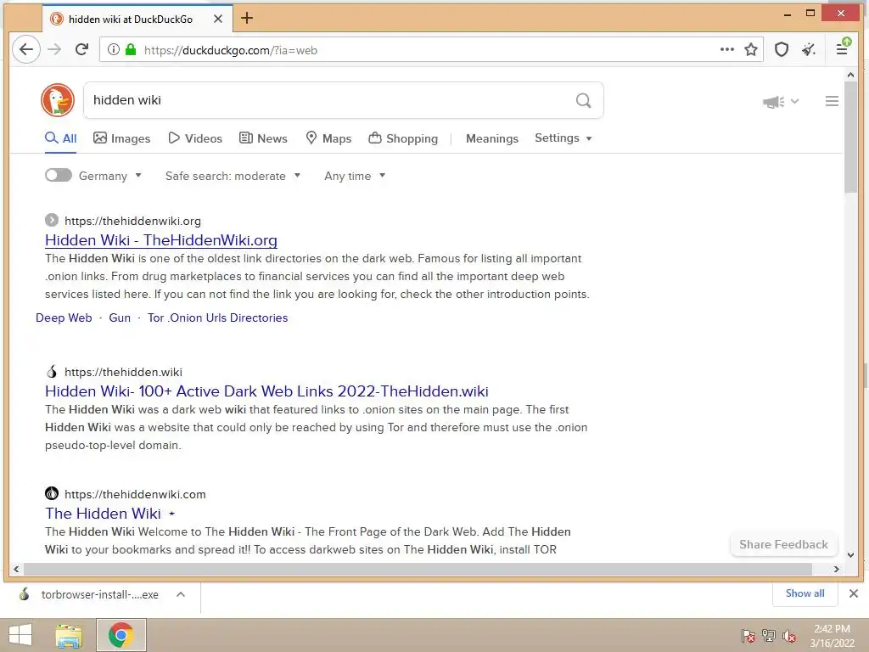Click the browser forward arrow
The image size is (869, 652).
[x=54, y=49]
